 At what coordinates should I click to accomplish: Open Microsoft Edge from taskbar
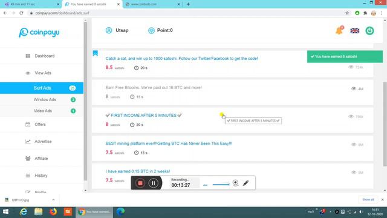[x=121, y=212]
